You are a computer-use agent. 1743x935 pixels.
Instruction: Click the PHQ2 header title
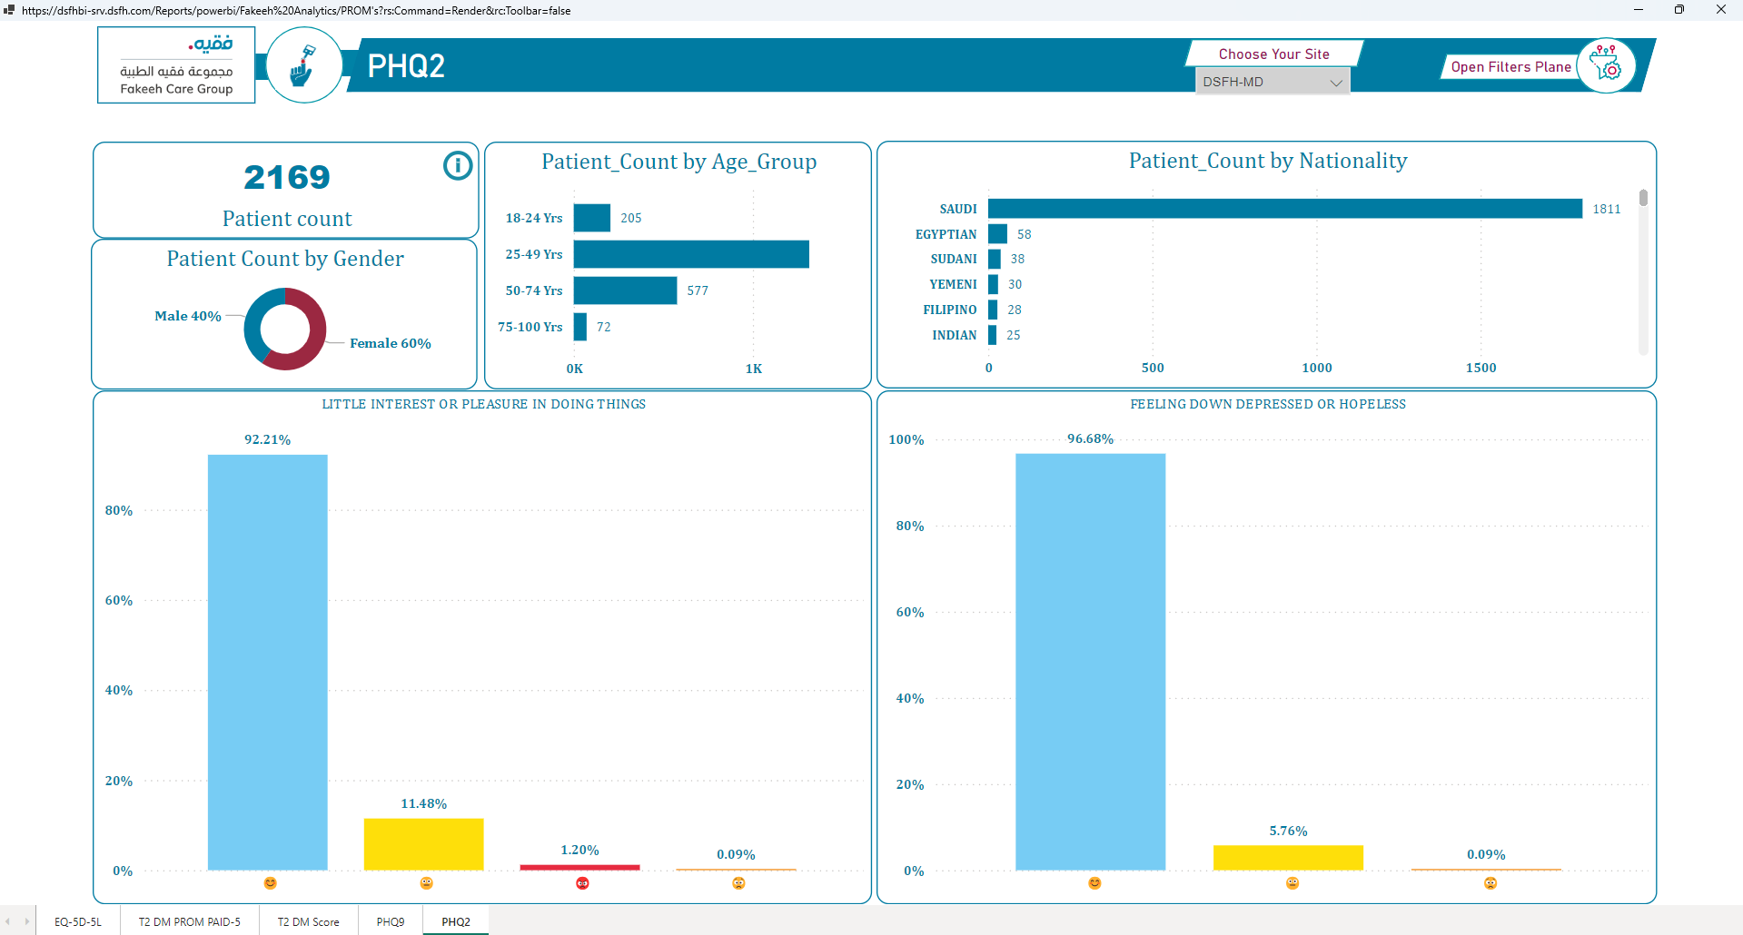tap(406, 66)
